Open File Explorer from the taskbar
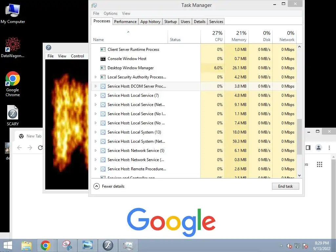The height and width of the screenshot is (252, 336). click(27, 245)
